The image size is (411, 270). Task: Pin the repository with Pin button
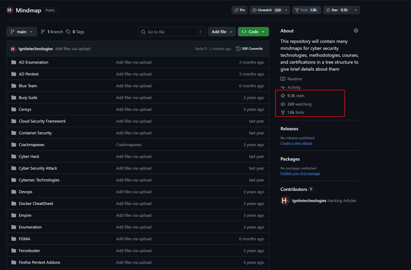[239, 10]
